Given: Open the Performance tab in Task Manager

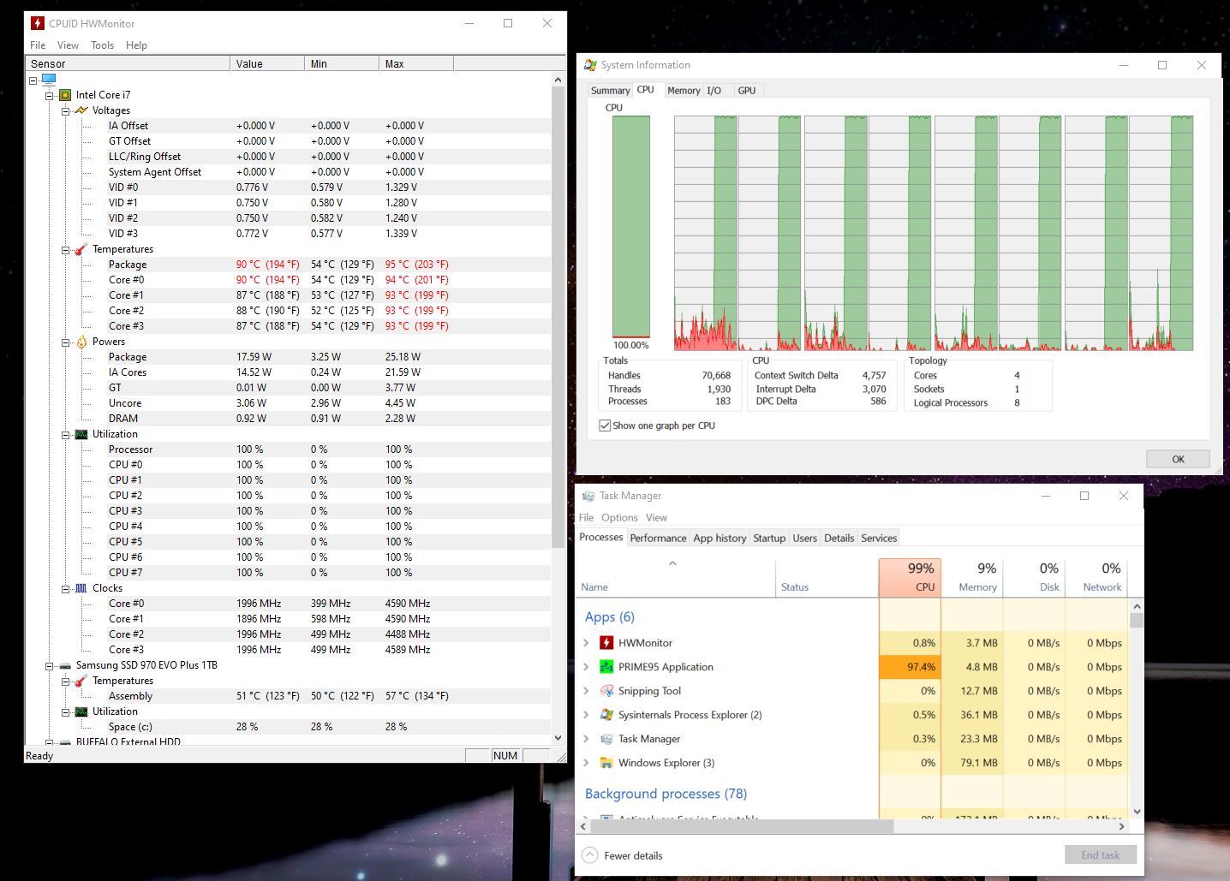Looking at the screenshot, I should 658,539.
